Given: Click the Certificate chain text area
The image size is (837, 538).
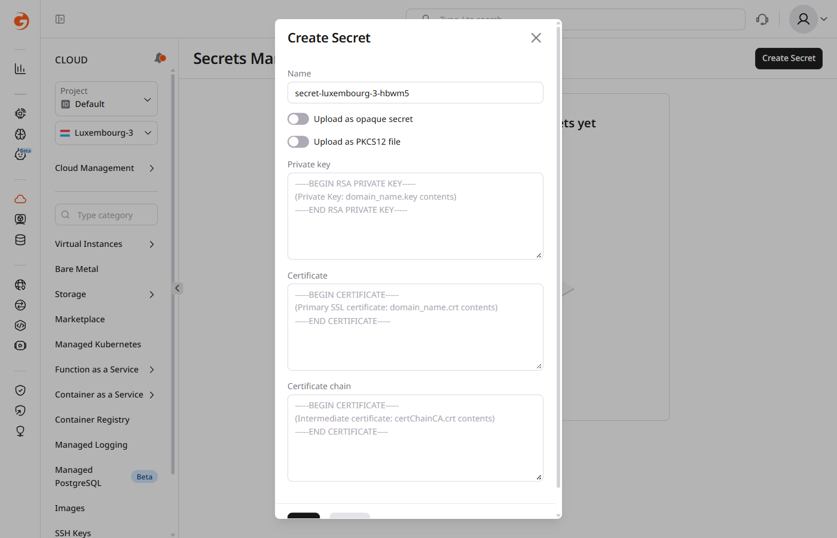Looking at the screenshot, I should click(x=415, y=438).
